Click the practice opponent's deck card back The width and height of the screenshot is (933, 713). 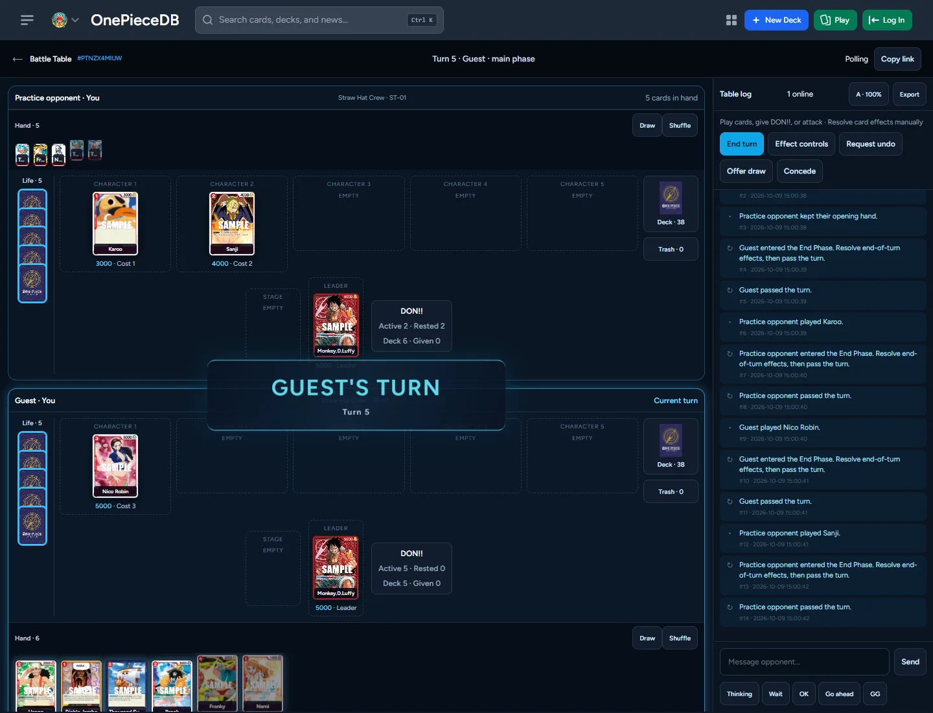671,198
